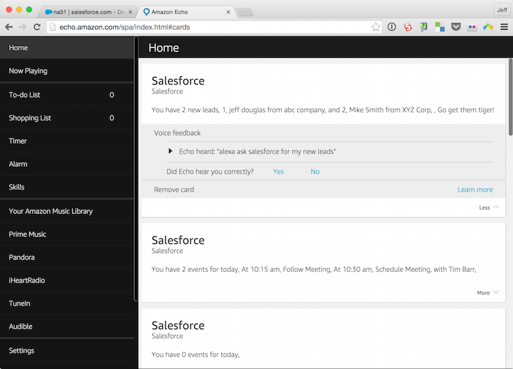Collapse the leads card with Less
Viewport: 513px width, 369px height.
point(489,208)
